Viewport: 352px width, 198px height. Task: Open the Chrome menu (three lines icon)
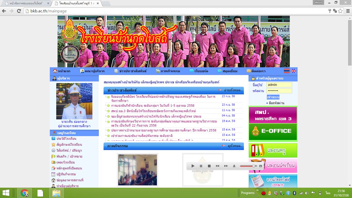348,11
